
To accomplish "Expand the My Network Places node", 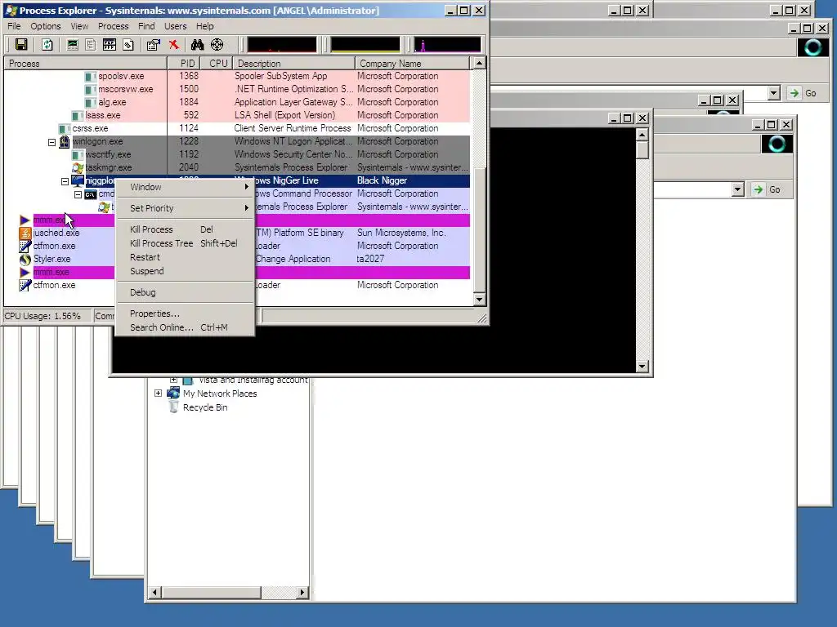I will point(158,393).
